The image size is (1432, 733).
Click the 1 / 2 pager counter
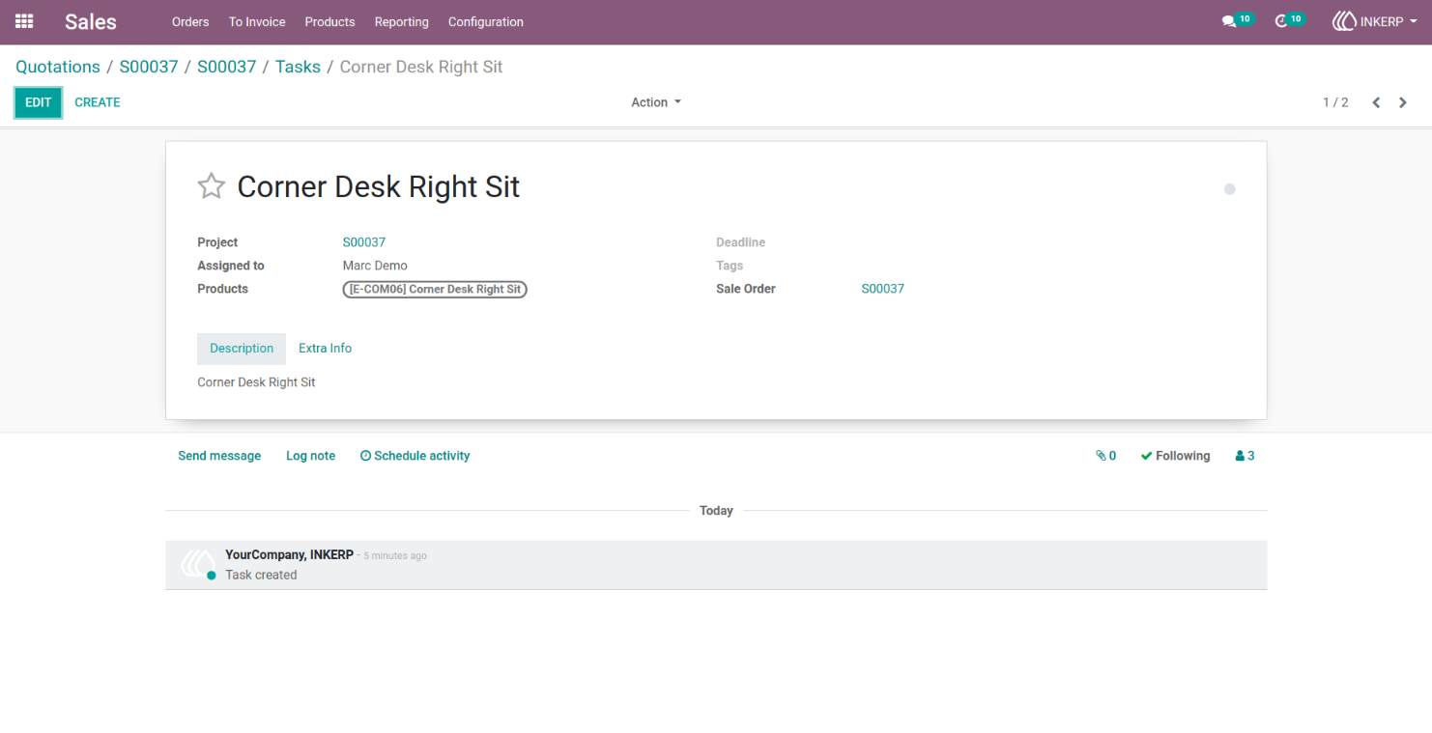coord(1335,102)
